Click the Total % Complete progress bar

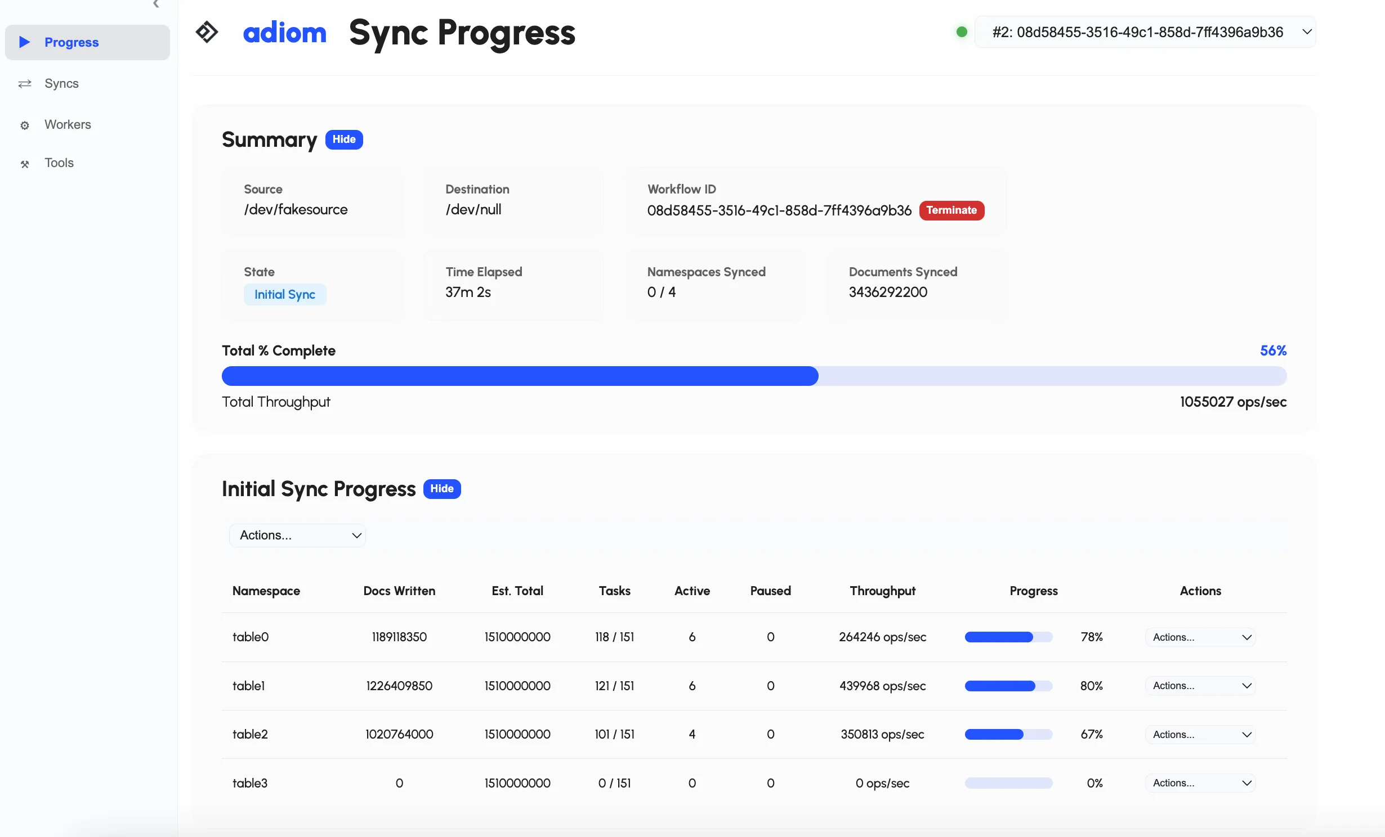[x=754, y=376]
